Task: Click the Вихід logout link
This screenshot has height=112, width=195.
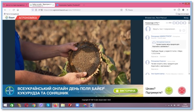Action: click(x=186, y=18)
